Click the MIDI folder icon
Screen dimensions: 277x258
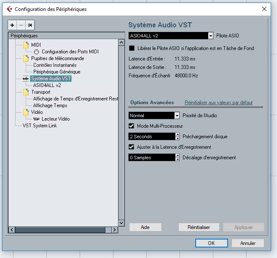click(26, 45)
